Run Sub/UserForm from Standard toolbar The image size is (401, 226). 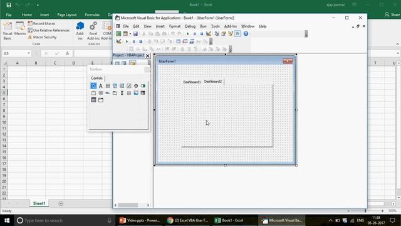coord(188,34)
